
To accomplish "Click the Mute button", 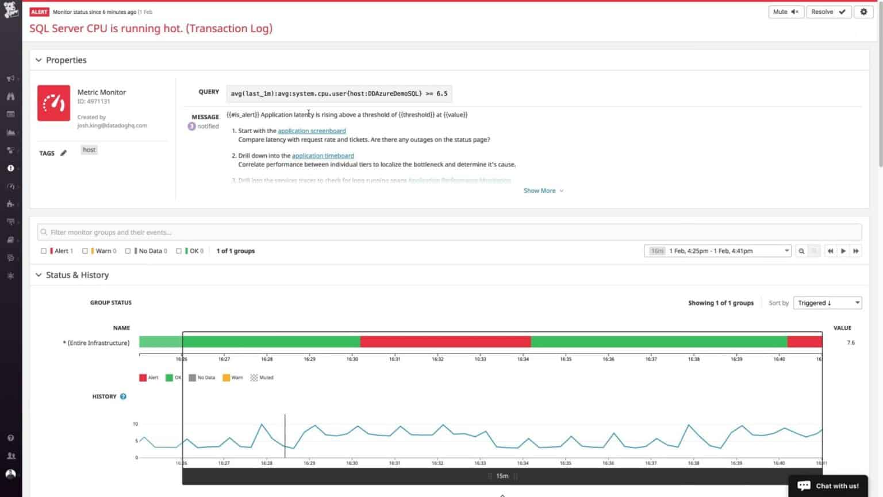I will 786,11.
